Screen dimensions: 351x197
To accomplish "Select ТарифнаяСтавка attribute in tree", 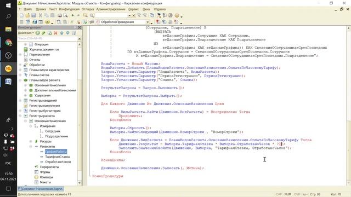I will click(57, 157).
